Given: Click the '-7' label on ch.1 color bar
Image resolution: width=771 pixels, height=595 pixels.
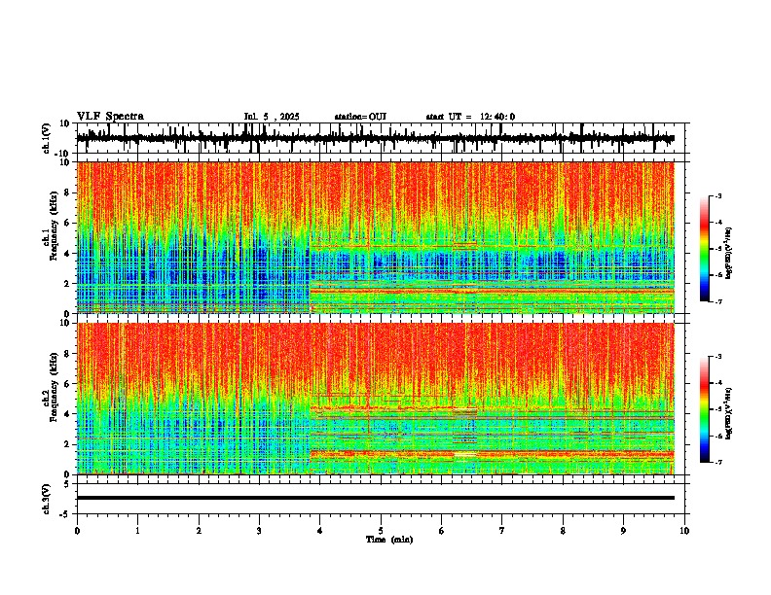Looking at the screenshot, I should (718, 301).
